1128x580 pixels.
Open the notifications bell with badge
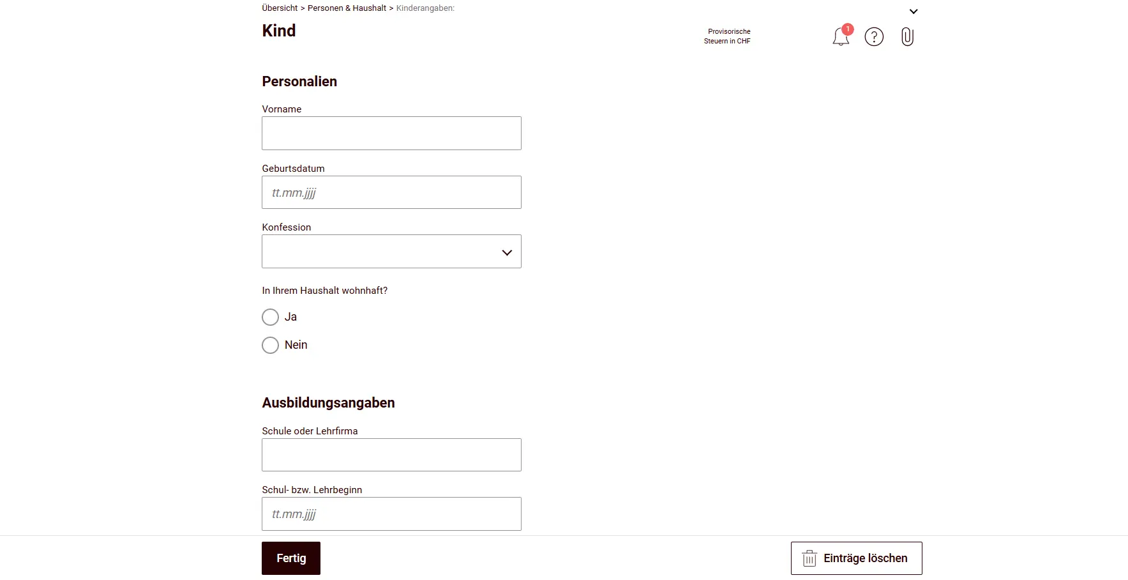click(x=840, y=36)
